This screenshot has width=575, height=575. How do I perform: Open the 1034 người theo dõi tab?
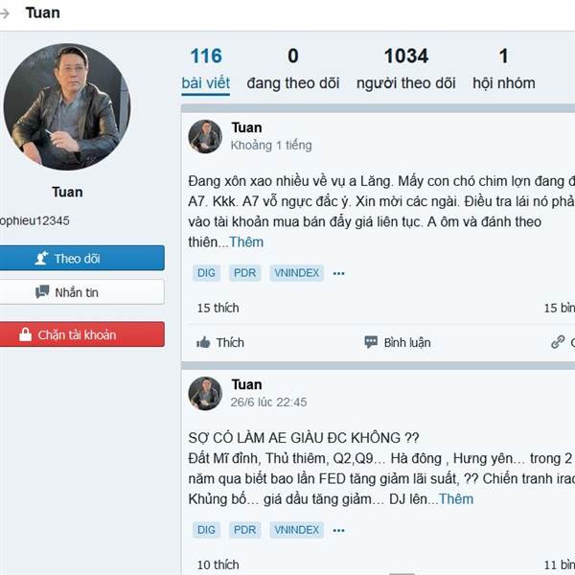(406, 69)
